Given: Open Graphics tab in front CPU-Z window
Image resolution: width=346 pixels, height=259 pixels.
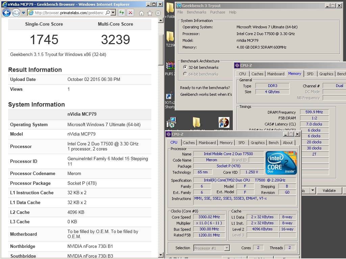Looking at the screenshot, I should coord(257,143).
